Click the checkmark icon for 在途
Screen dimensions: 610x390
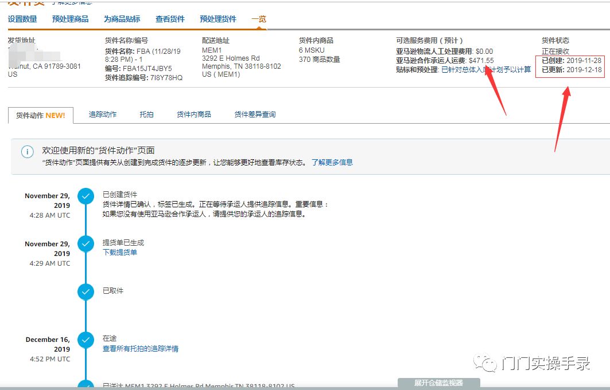[86, 340]
